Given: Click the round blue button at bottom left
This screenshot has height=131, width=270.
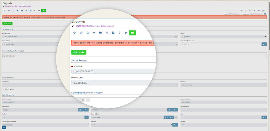Looking at the screenshot, I should pos(4,127).
